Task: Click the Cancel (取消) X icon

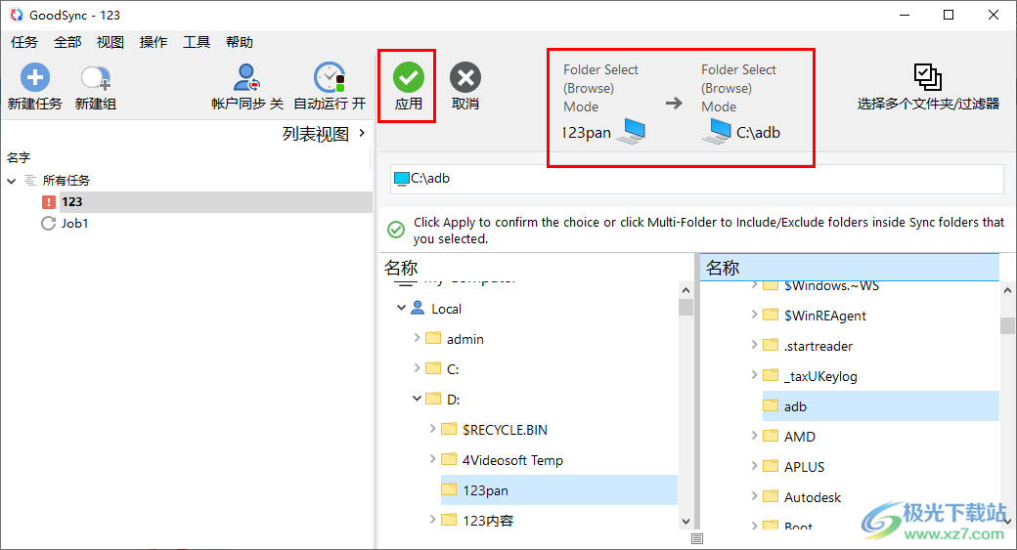Action: coord(465,78)
